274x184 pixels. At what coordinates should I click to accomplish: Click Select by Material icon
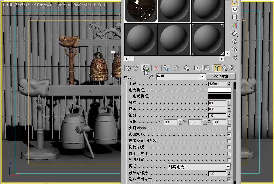235,49
